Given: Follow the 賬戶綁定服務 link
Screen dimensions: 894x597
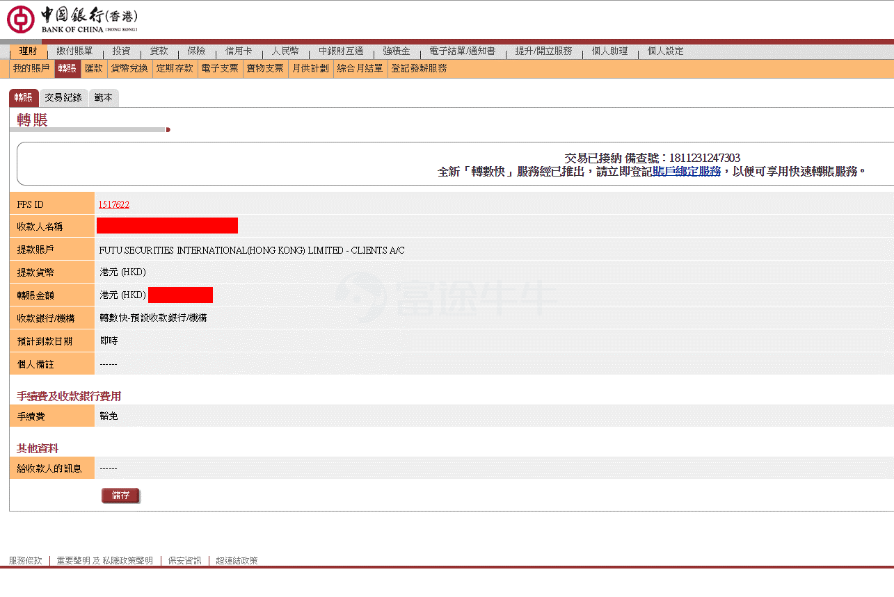Looking at the screenshot, I should point(687,172).
